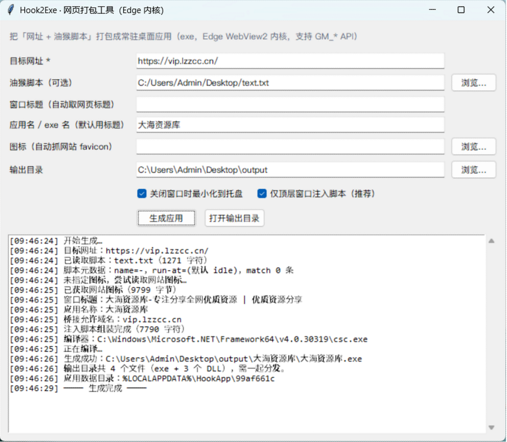The height and width of the screenshot is (442, 507).
Task: Maximize the Hook2Exe window
Action: [x=461, y=10]
